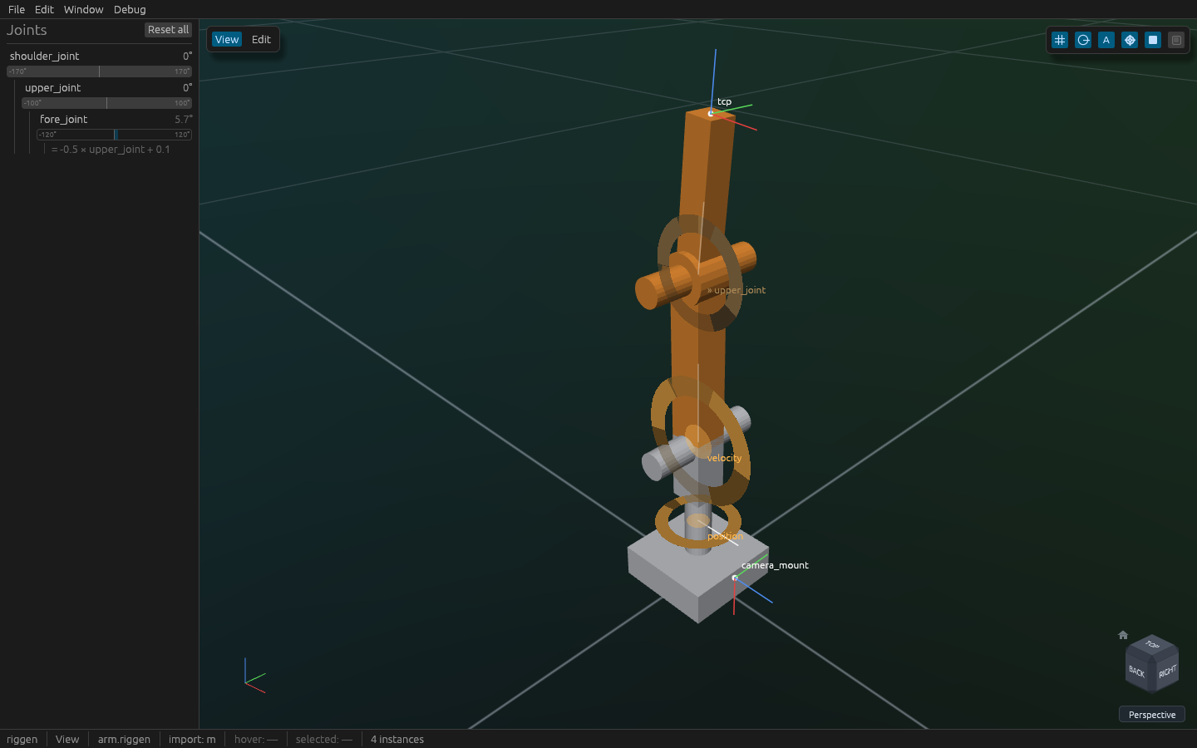Click the Joints panel heading

(27, 30)
